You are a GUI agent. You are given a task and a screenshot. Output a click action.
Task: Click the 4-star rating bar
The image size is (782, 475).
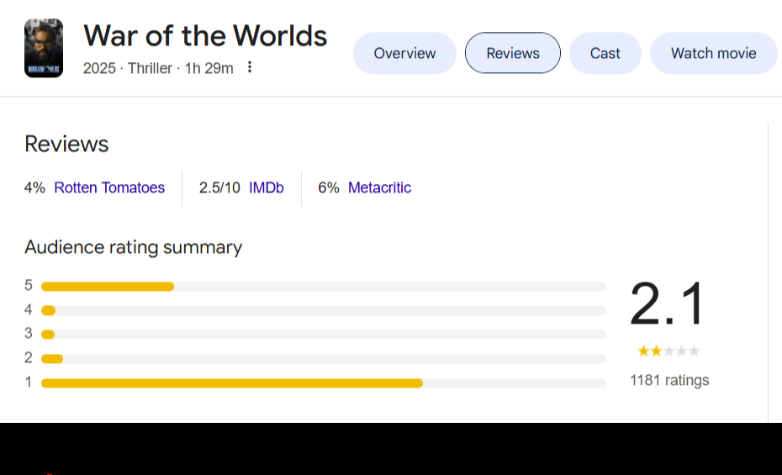tap(323, 310)
